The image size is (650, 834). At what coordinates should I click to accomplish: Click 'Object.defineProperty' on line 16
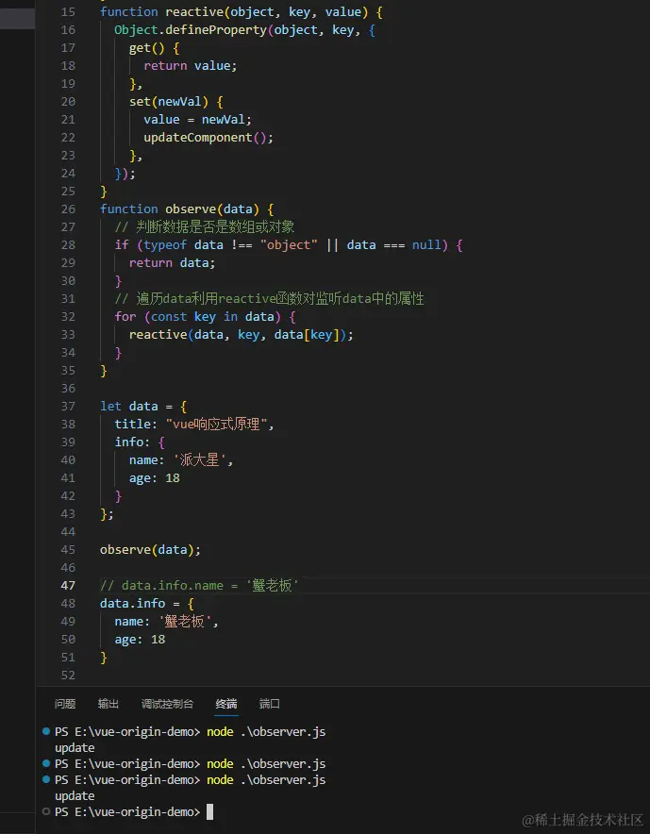coord(191,30)
